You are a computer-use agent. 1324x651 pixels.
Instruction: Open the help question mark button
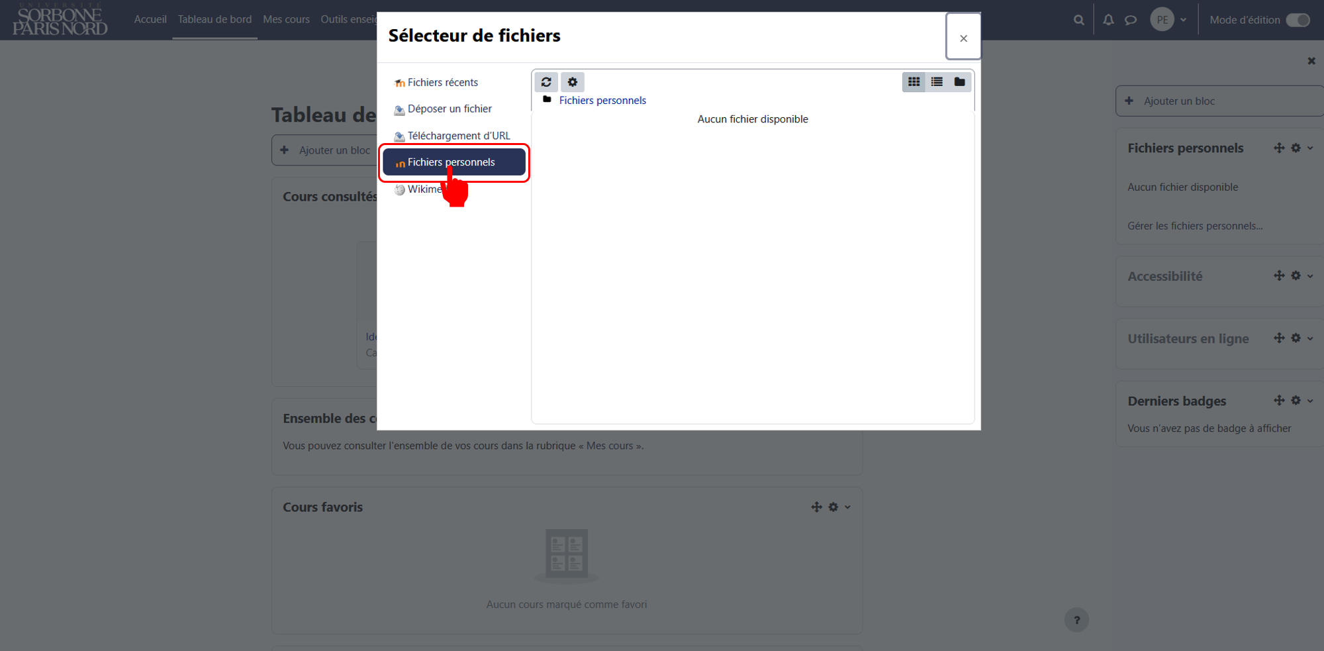pyautogui.click(x=1077, y=620)
